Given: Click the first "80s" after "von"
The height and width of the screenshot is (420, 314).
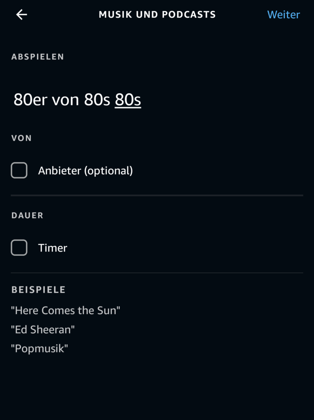Looking at the screenshot, I should click(x=97, y=100).
